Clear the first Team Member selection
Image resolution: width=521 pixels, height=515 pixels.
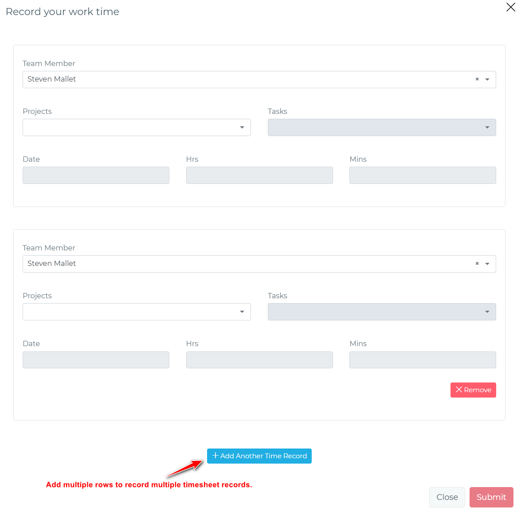(477, 79)
